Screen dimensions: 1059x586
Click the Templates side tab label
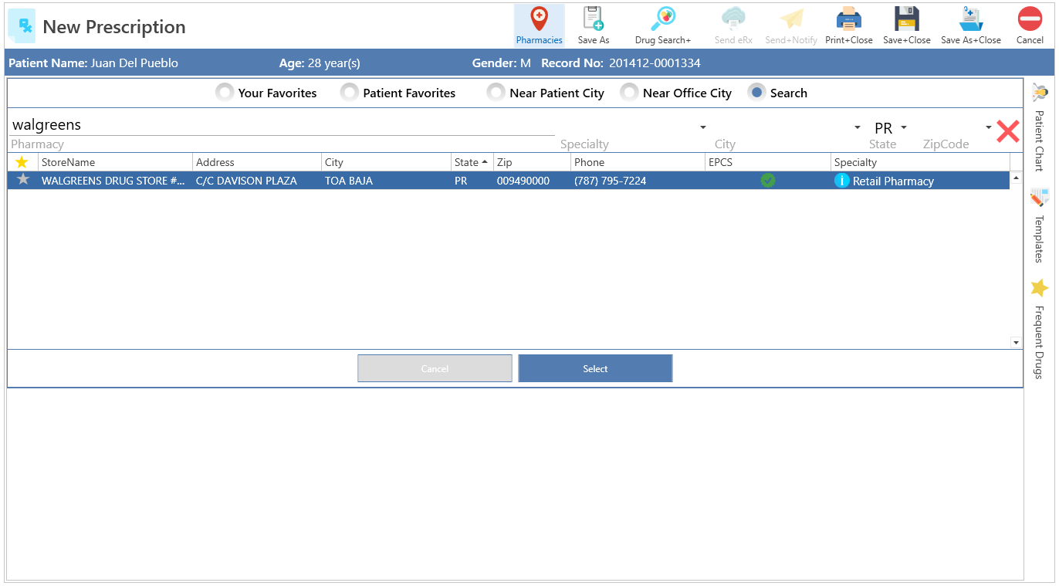1040,239
